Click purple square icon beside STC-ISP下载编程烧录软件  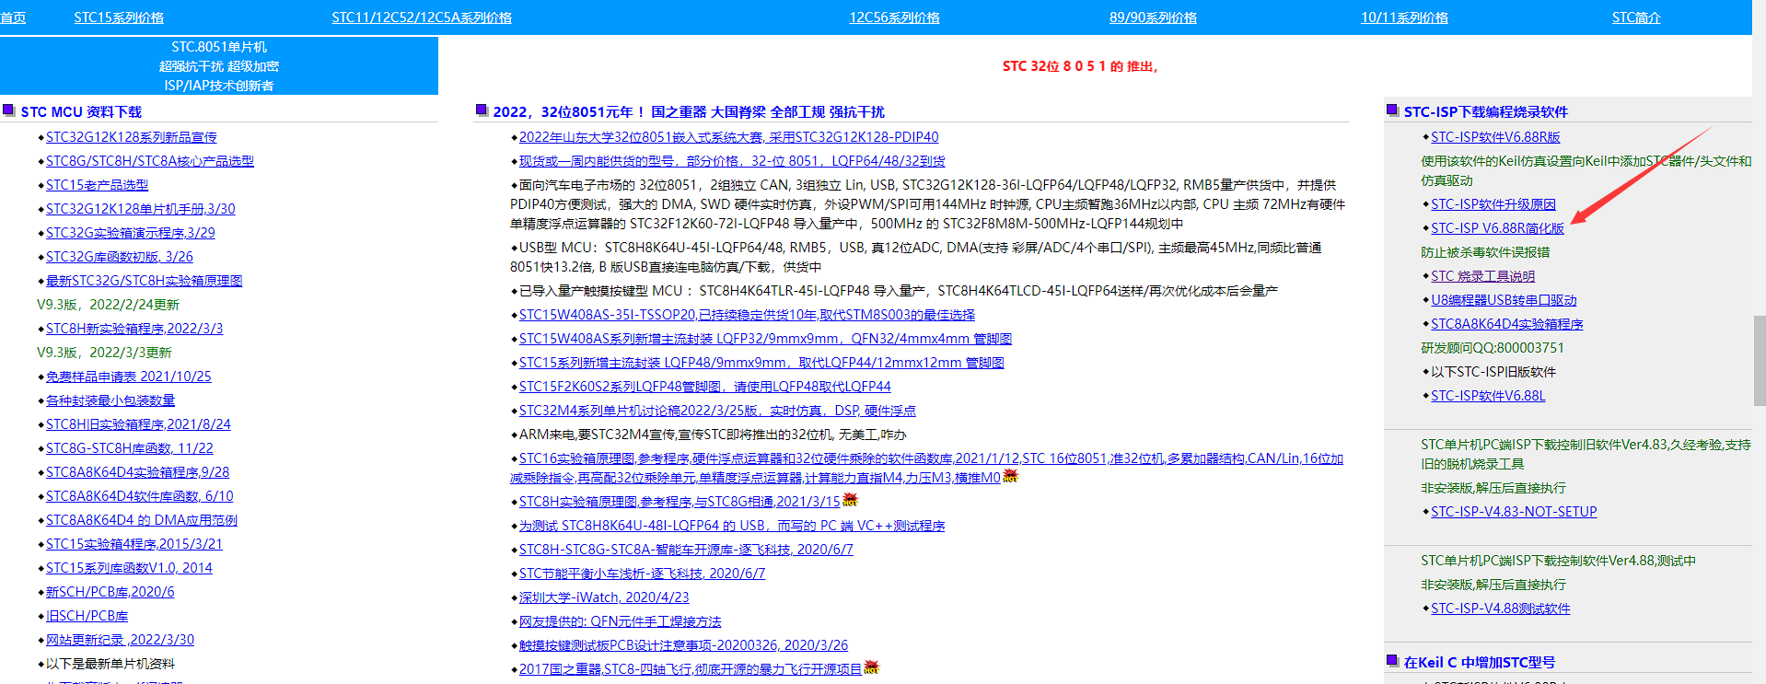[x=1392, y=110]
